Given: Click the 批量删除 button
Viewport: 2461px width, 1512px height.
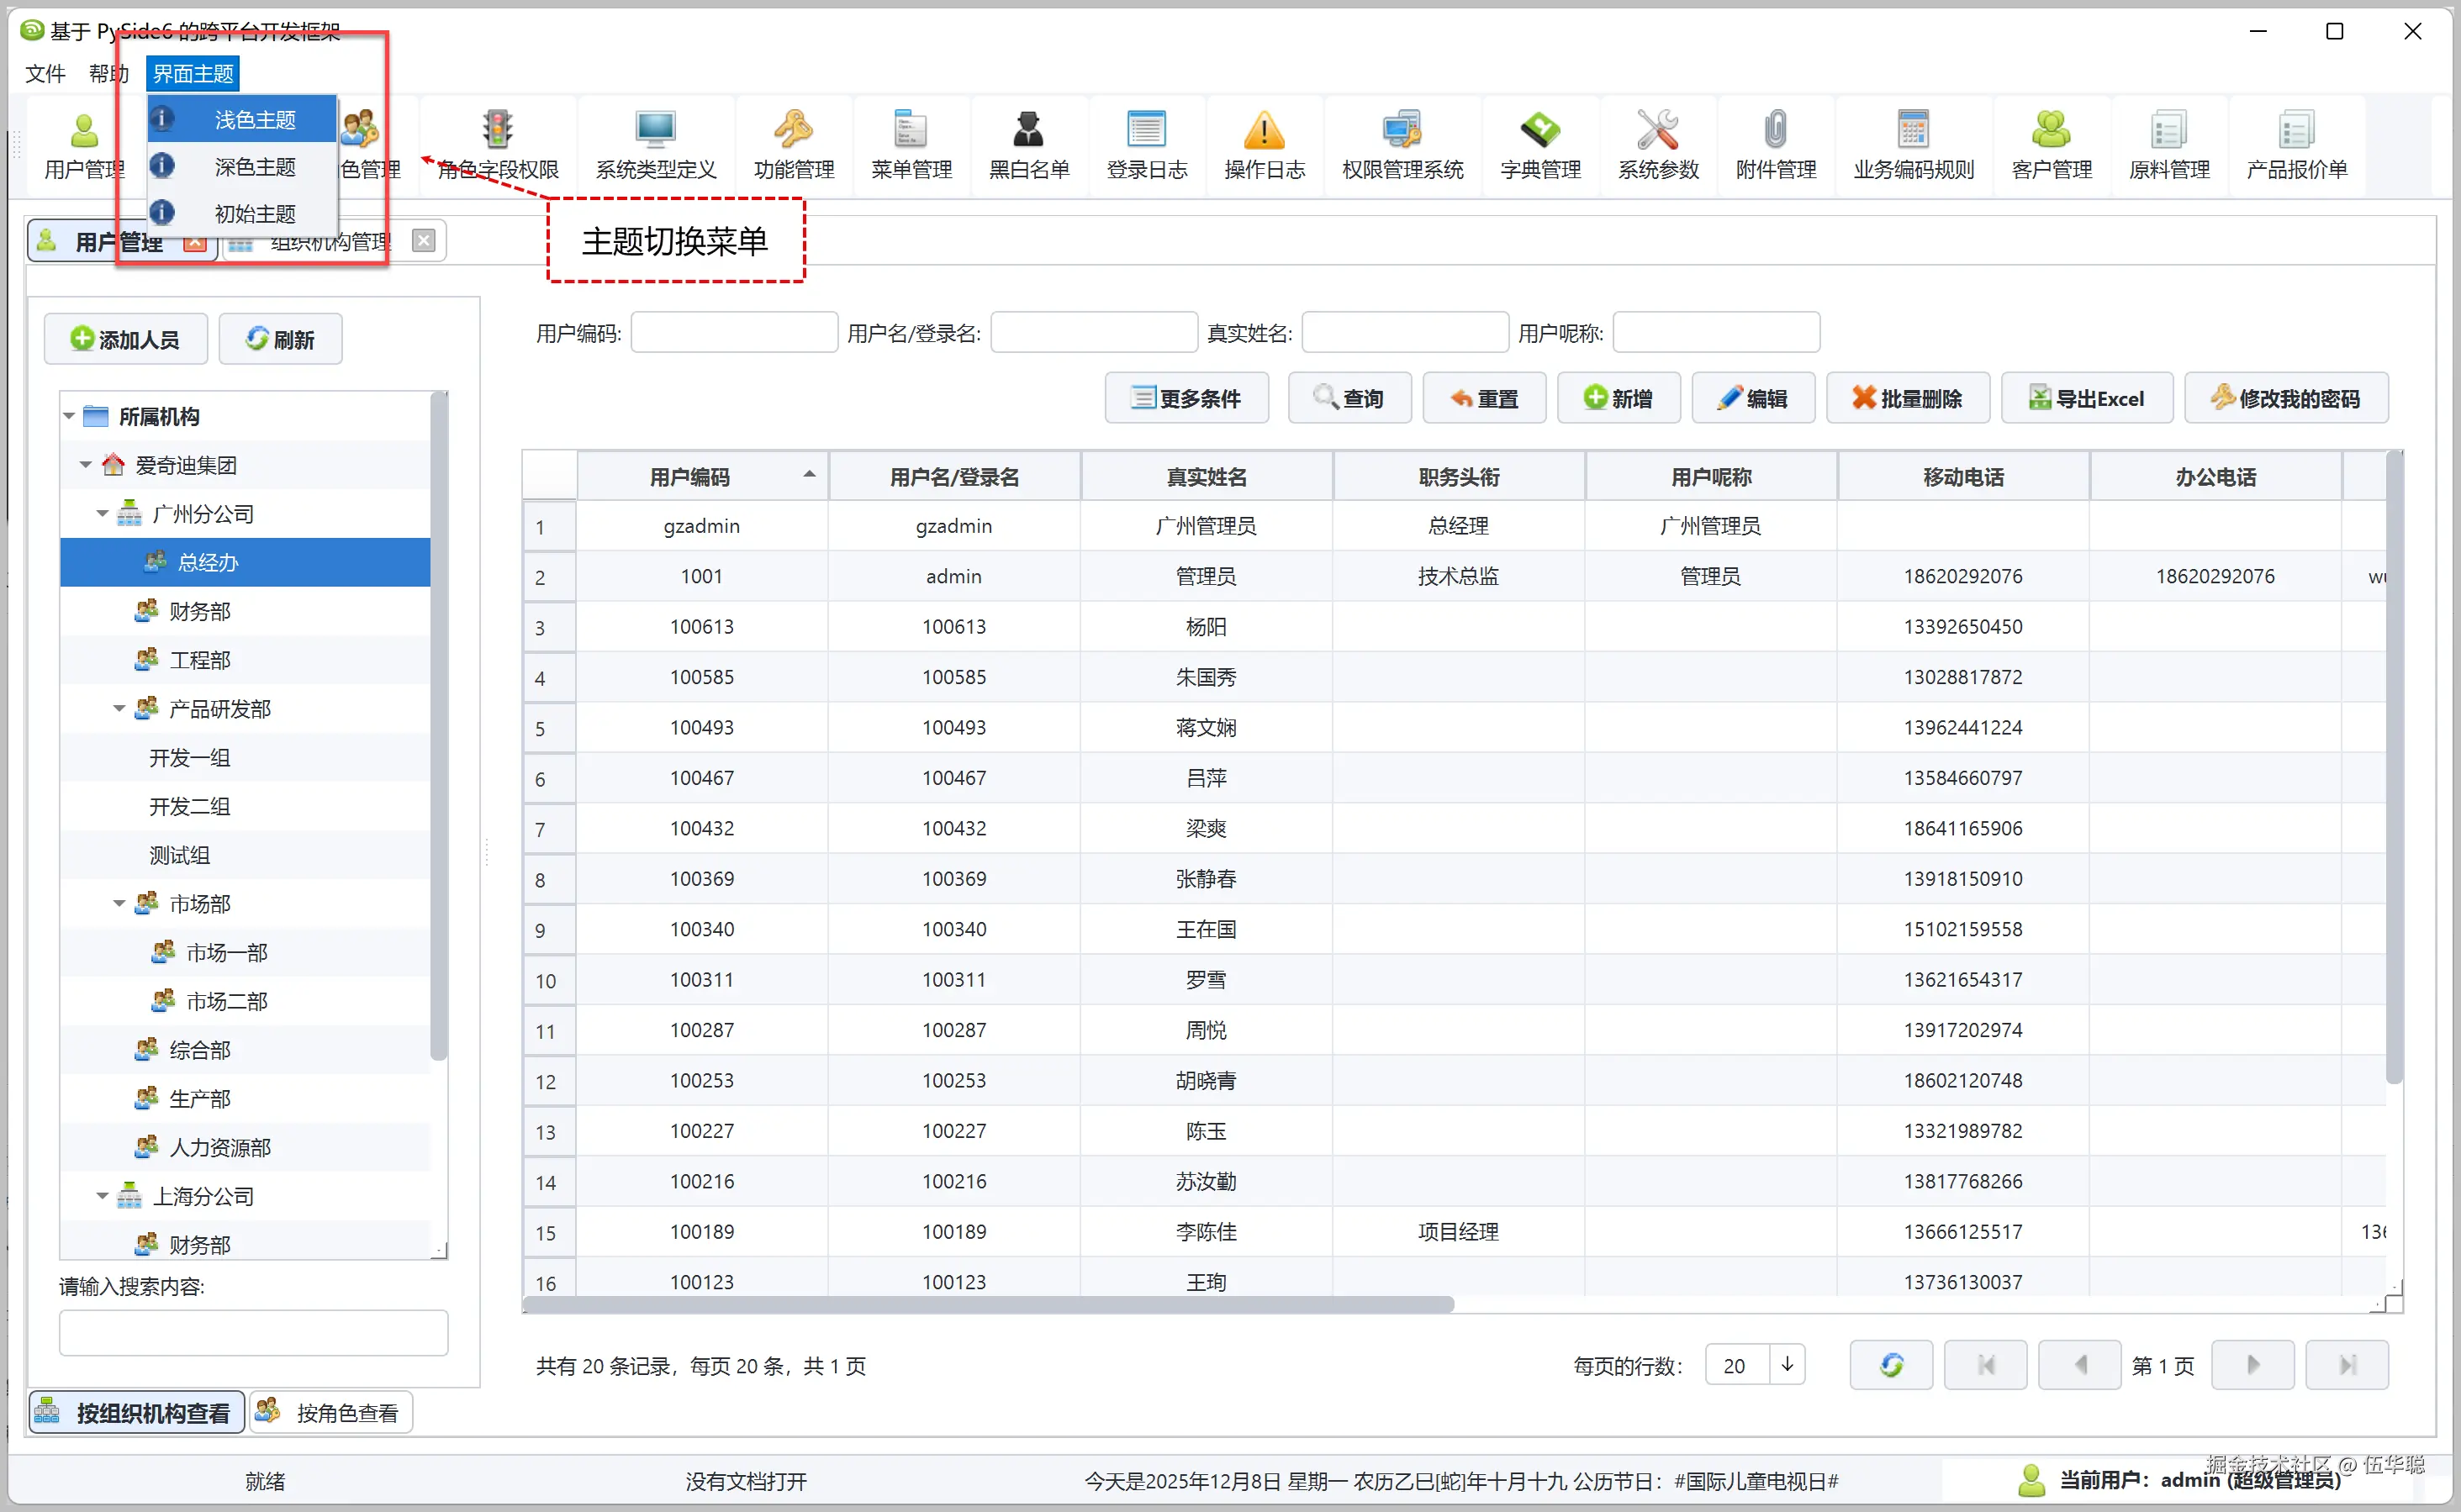Looking at the screenshot, I should coord(1907,398).
